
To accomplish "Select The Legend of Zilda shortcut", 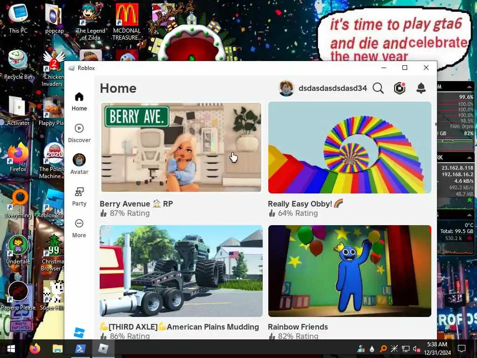I will 90,22.
